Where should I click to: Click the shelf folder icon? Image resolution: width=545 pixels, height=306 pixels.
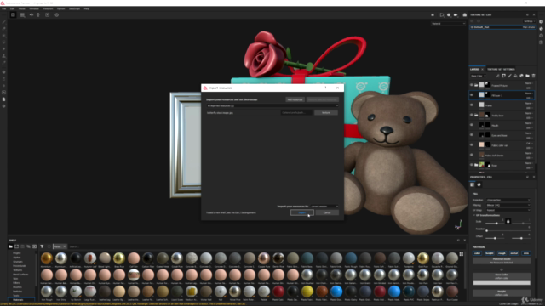pos(10,246)
